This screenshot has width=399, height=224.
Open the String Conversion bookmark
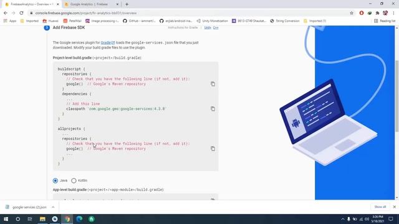tap(285, 21)
